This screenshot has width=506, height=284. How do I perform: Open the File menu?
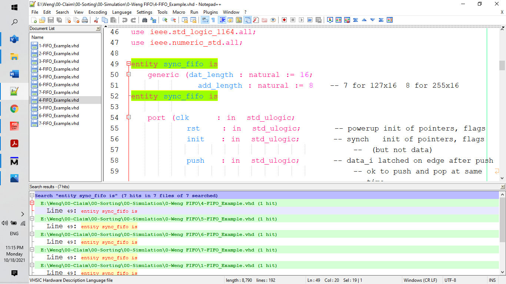pos(35,12)
